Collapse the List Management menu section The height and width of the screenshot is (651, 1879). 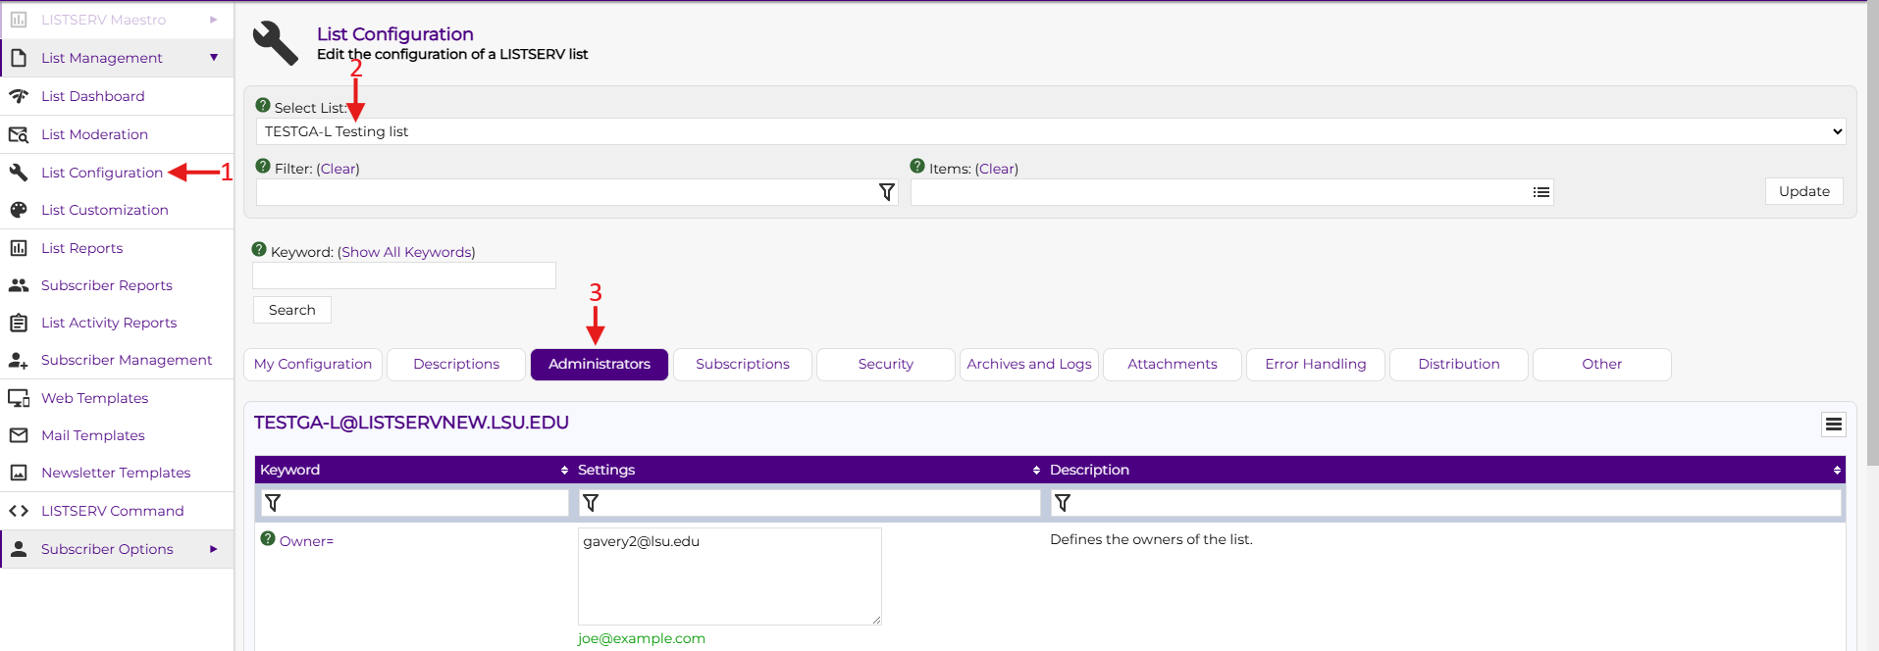tap(213, 58)
